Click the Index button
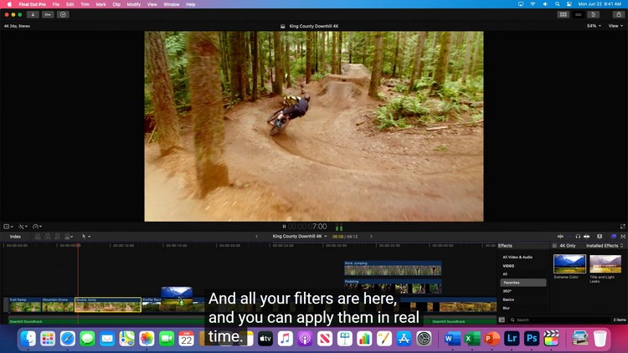Image resolution: width=628 pixels, height=353 pixels. [15, 236]
